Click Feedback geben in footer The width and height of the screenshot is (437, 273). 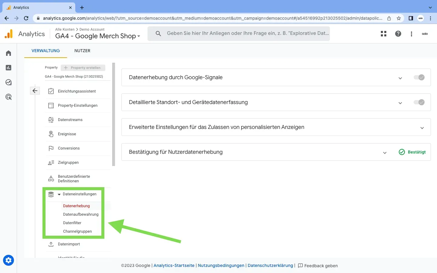click(318, 266)
